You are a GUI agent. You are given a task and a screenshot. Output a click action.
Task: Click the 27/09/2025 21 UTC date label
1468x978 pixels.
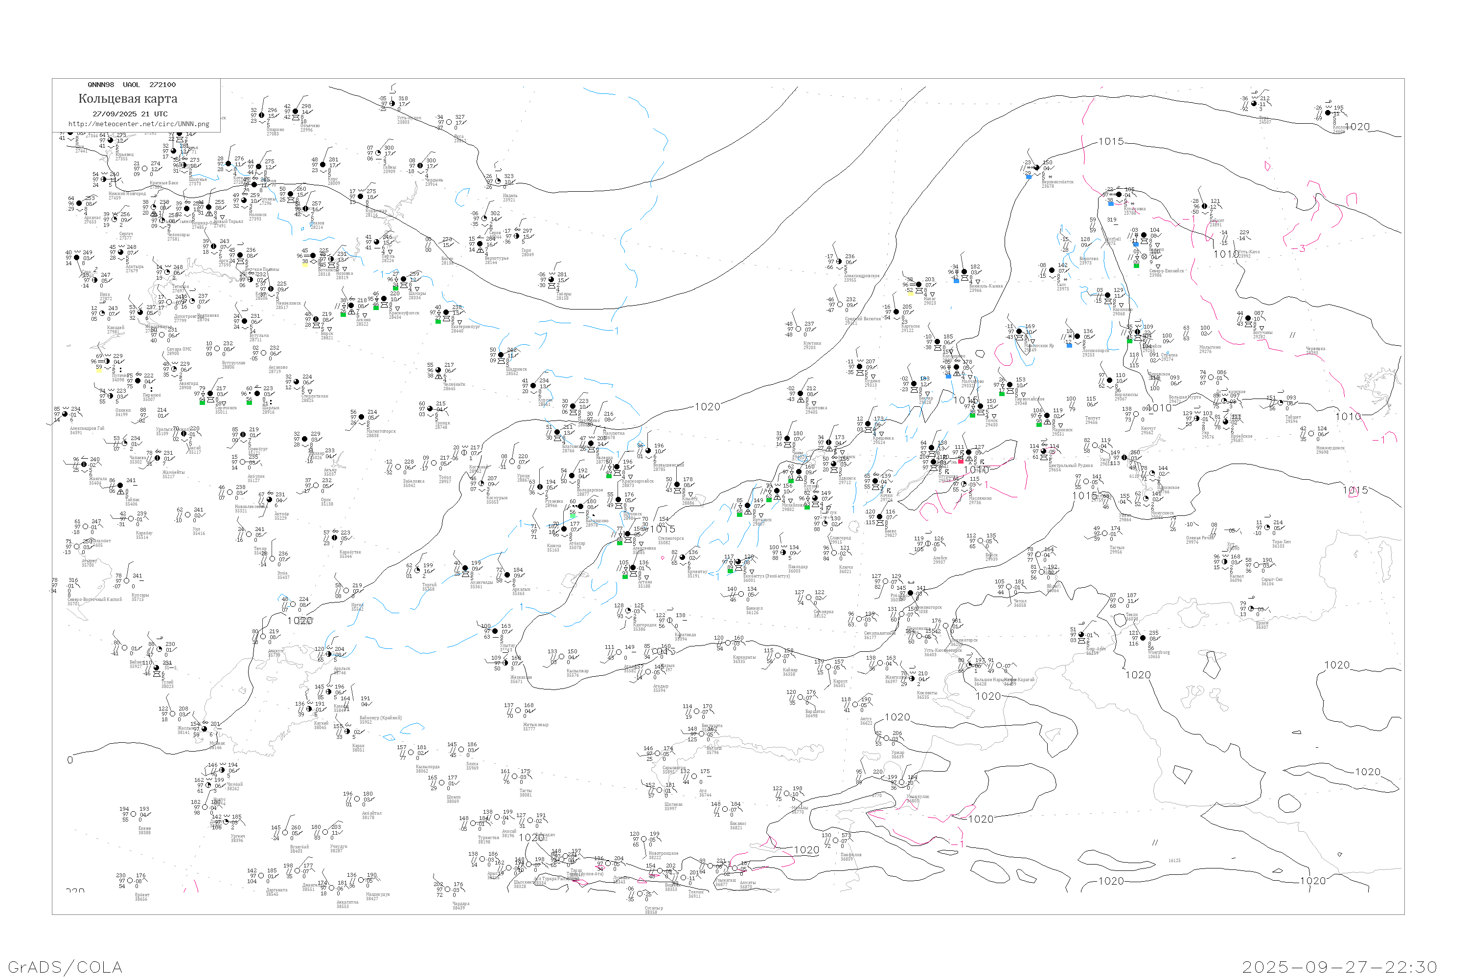(130, 114)
